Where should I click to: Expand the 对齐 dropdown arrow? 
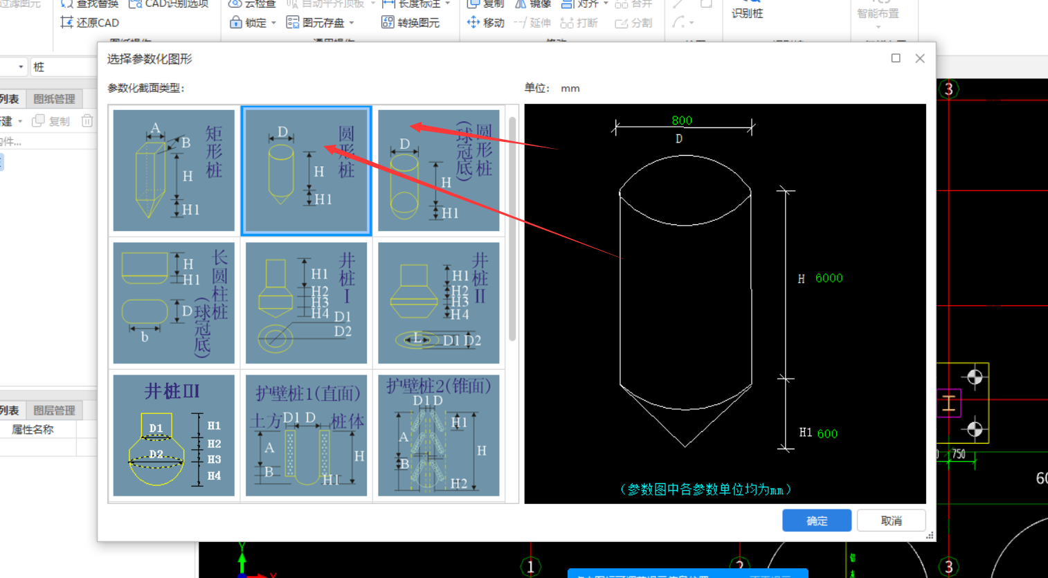click(x=606, y=3)
